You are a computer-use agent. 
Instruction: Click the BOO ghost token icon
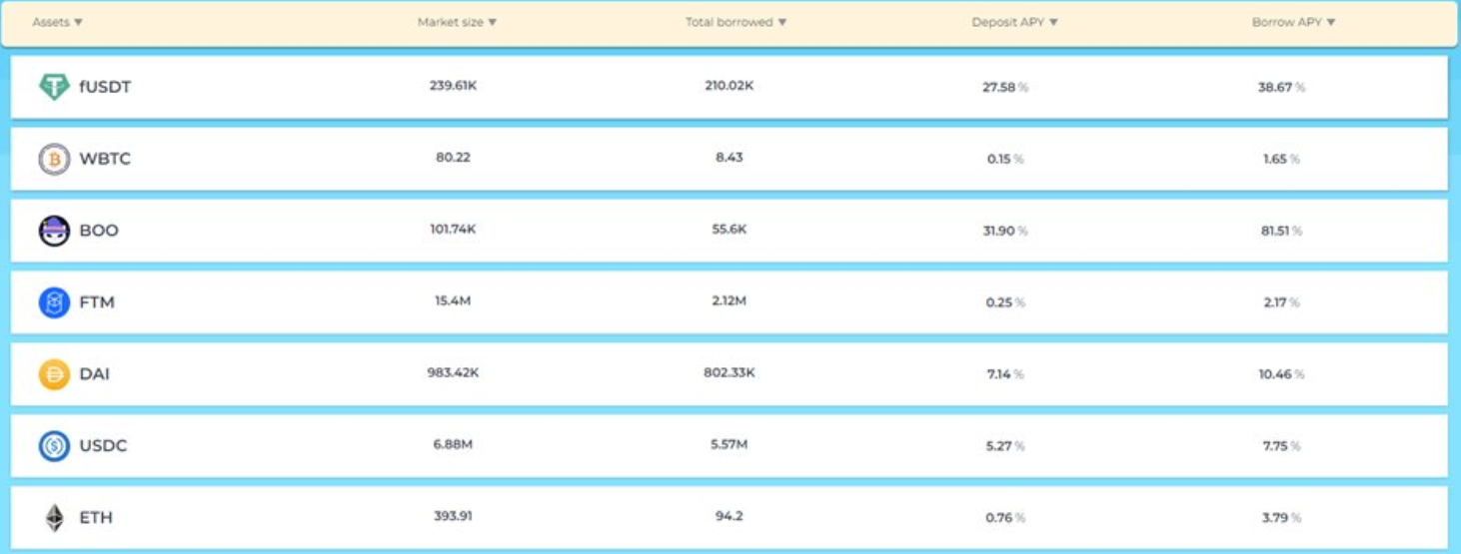point(54,231)
